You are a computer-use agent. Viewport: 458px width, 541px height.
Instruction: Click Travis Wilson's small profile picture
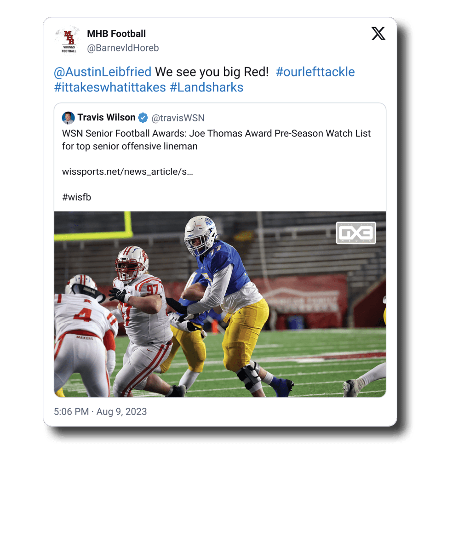pyautogui.click(x=69, y=118)
